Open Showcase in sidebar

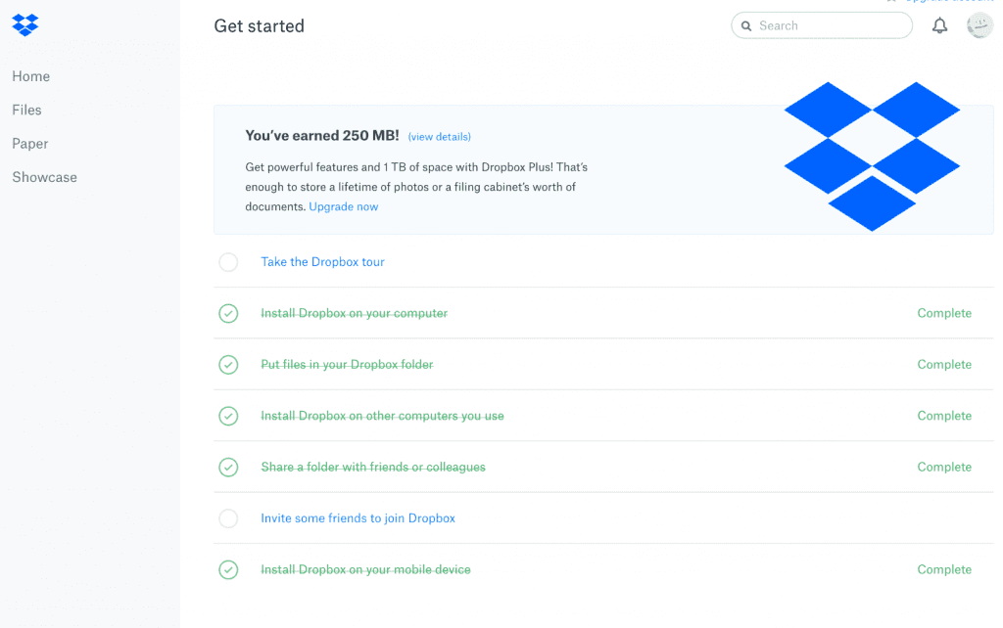(45, 177)
